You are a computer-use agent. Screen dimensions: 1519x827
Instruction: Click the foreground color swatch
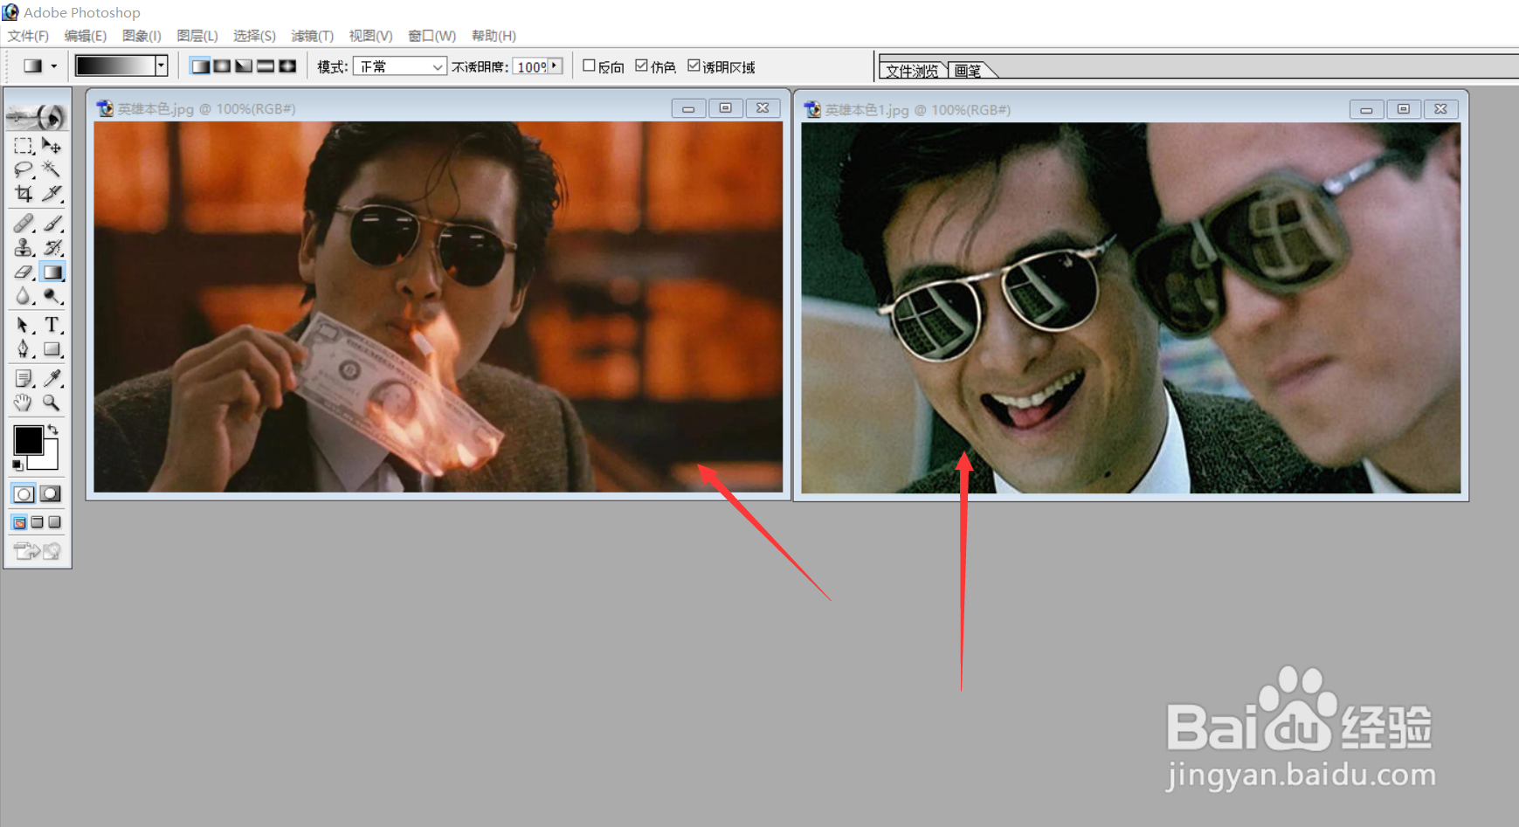[27, 440]
